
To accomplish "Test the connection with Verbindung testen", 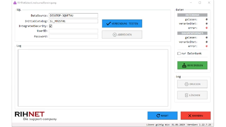I will (x=122, y=24).
